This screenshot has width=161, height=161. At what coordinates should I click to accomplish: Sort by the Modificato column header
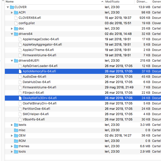[x=119, y=2]
